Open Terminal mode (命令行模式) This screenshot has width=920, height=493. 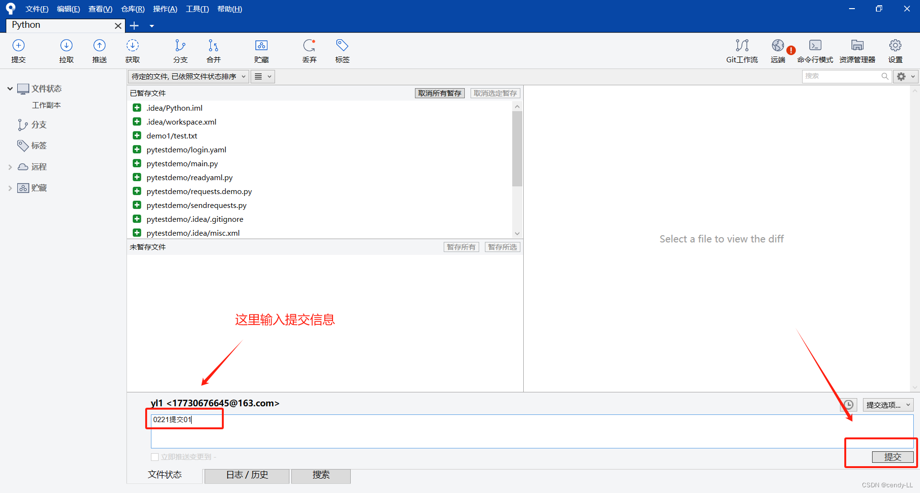pos(815,51)
